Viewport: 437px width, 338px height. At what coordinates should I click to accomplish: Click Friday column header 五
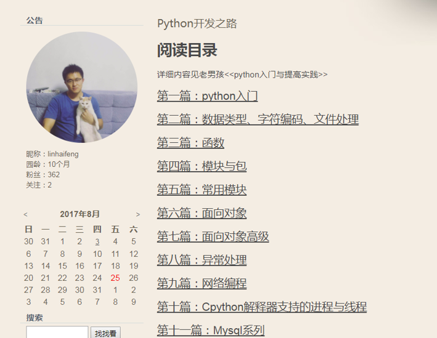pyautogui.click(x=115, y=229)
